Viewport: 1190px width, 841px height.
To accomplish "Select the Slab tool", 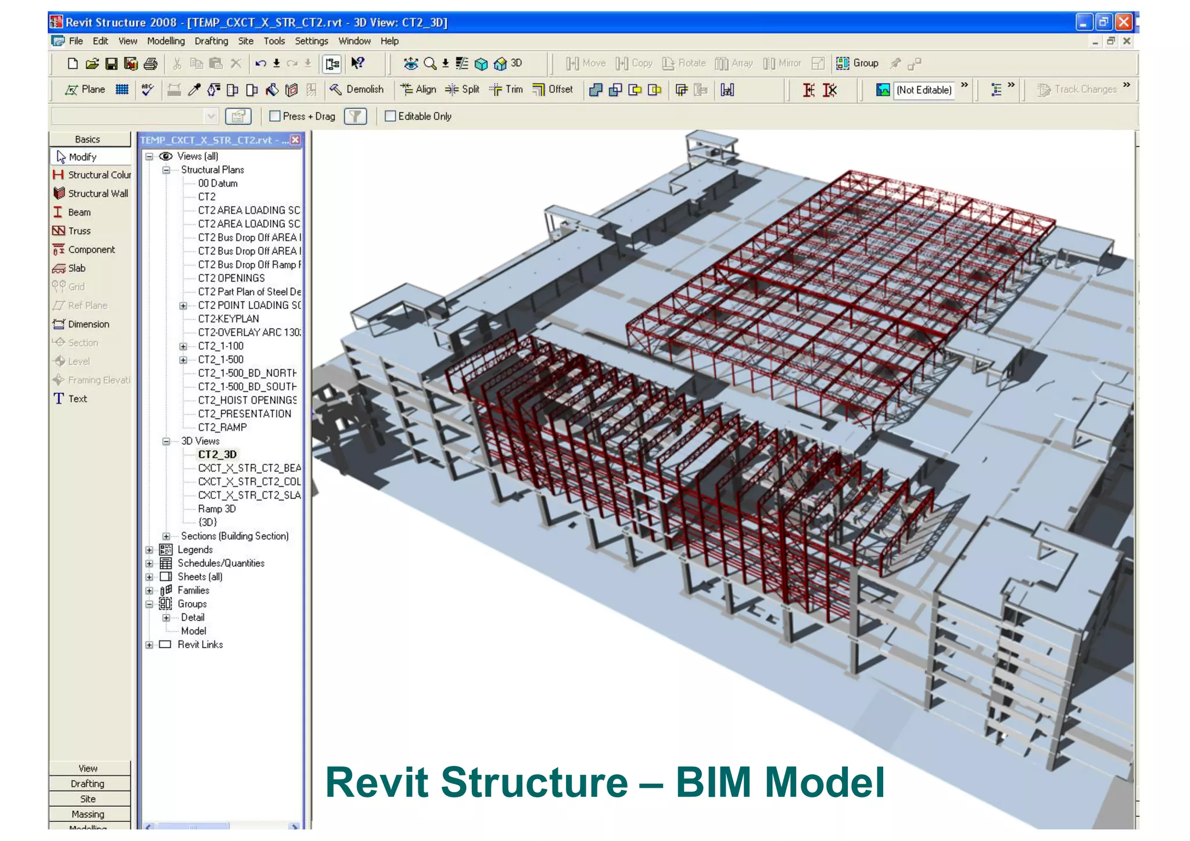I will pos(69,268).
